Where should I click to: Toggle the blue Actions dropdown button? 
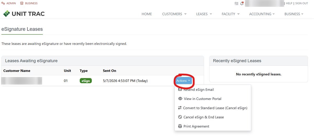click(183, 81)
